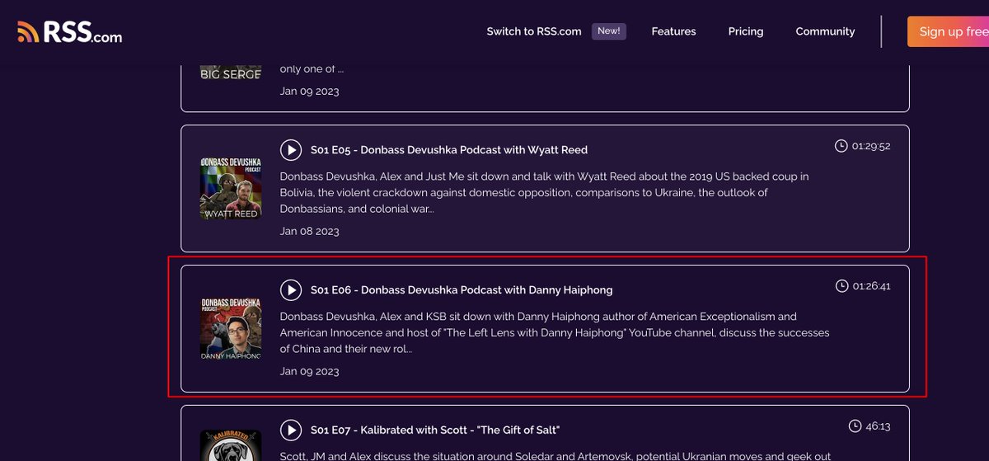This screenshot has height=461, width=989.
Task: Click the Sign up free button
Action: 949,31
